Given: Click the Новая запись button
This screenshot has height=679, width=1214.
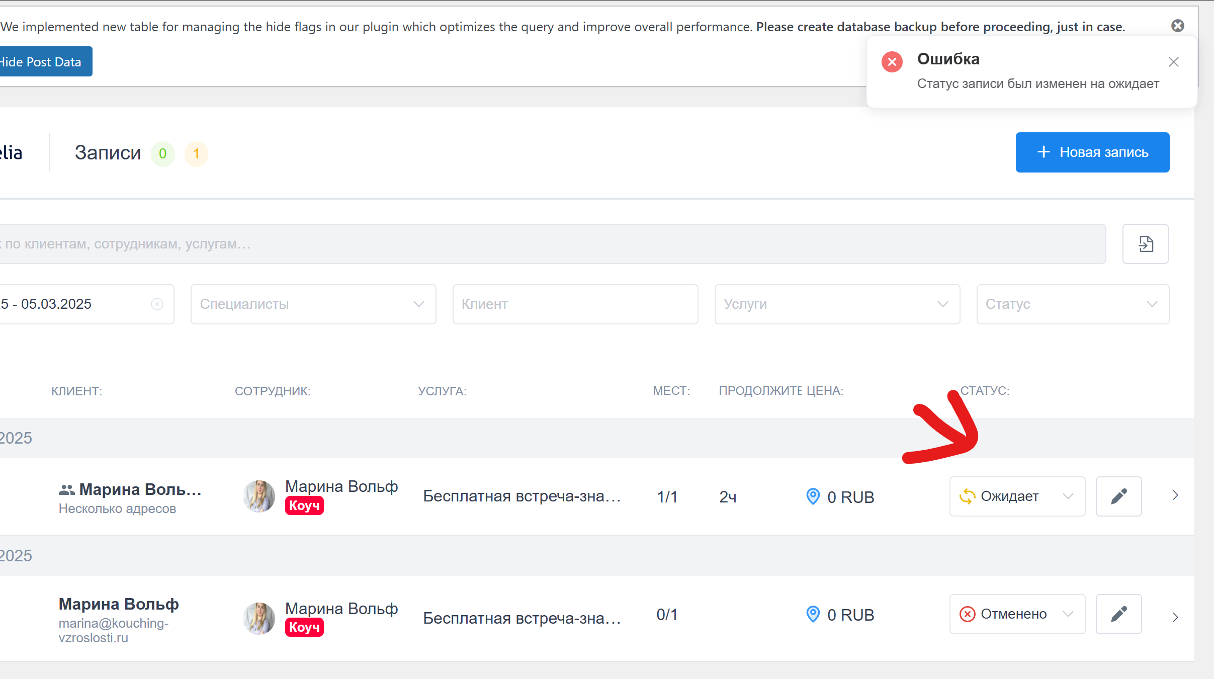Looking at the screenshot, I should pos(1092,152).
